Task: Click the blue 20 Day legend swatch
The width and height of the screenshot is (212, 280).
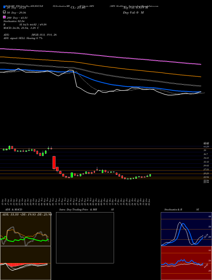Action: pos(4,7)
